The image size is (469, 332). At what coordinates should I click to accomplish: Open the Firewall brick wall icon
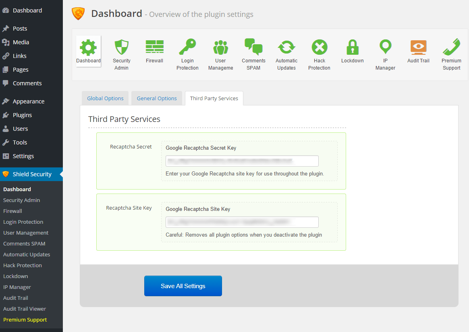155,47
